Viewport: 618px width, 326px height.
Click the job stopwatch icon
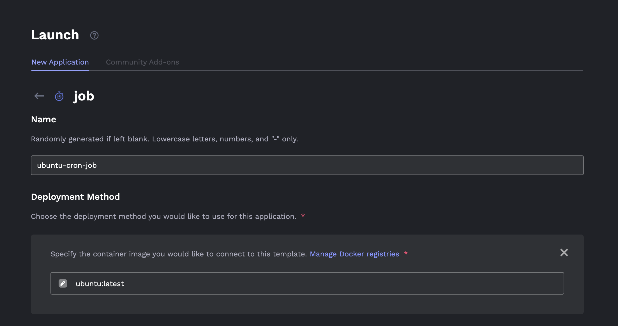point(59,96)
